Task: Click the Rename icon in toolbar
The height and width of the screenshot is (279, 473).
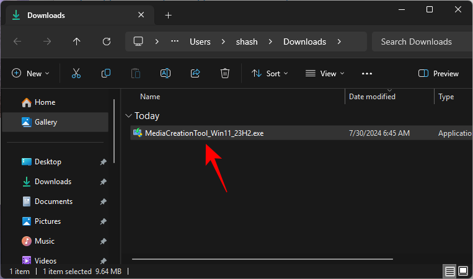Action: coord(166,73)
